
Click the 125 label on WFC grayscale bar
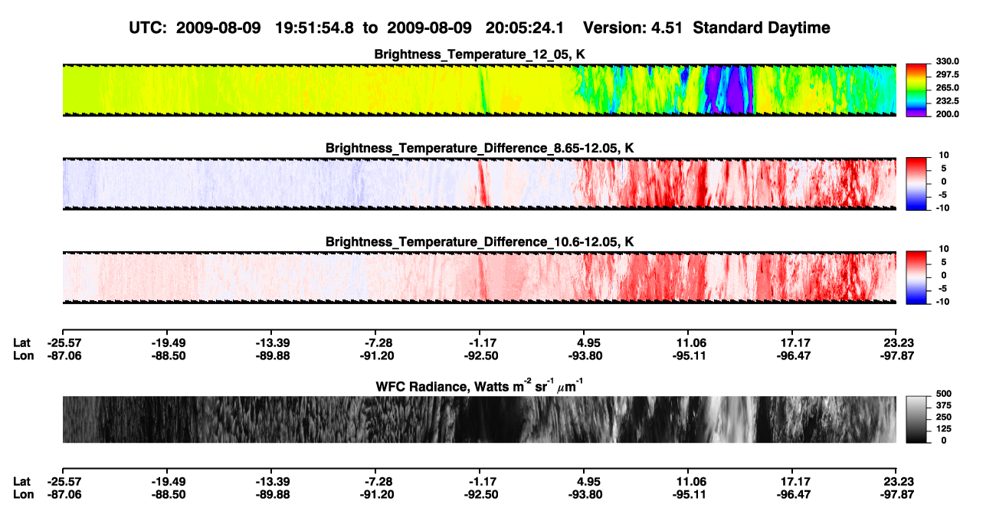[944, 429]
